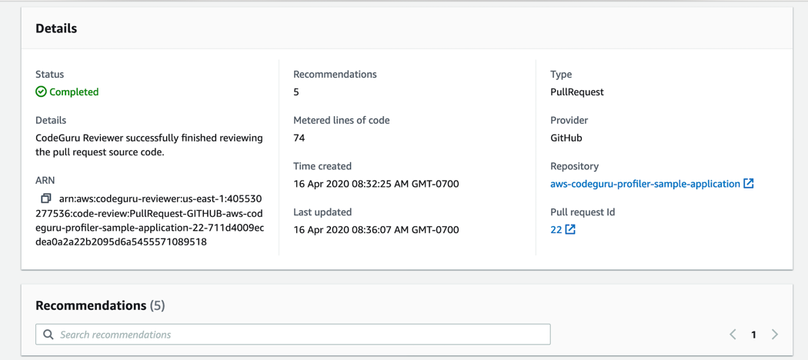This screenshot has height=360, width=808.
Task: Click the copy ARN icon
Action: tap(46, 198)
